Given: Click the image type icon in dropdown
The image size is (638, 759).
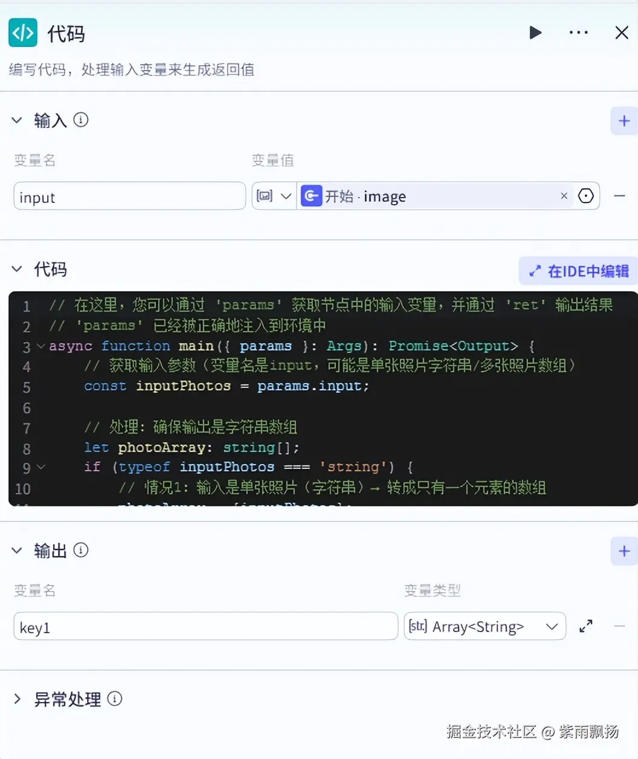Looking at the screenshot, I should tap(265, 196).
